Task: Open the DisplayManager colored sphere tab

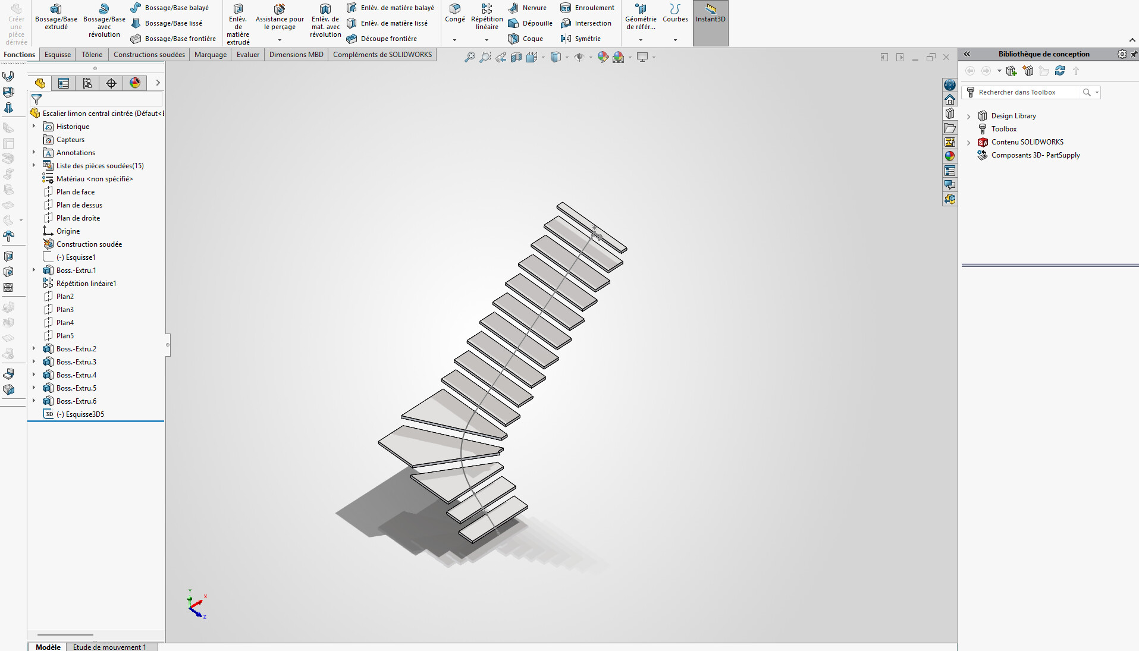Action: pos(135,83)
